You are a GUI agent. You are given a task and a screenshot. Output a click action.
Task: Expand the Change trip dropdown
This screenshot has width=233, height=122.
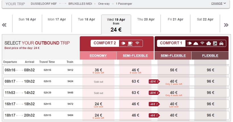219,4
